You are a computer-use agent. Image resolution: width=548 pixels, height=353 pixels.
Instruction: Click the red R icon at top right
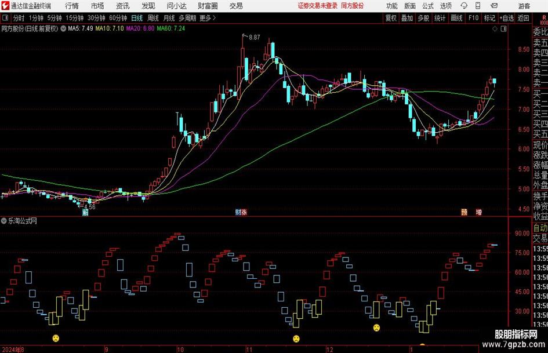tap(544, 17)
